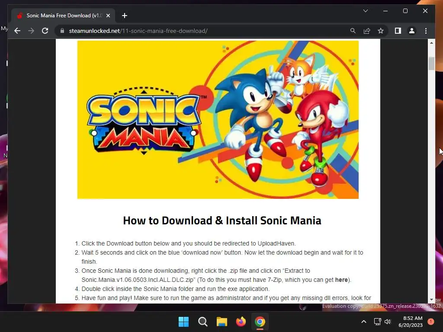443x332 pixels.
Task: Select the Sonic Mania Free Download tab
Action: pos(63,16)
